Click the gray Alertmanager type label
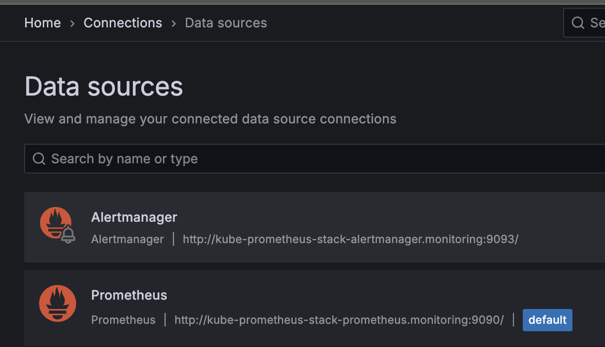 click(x=127, y=239)
